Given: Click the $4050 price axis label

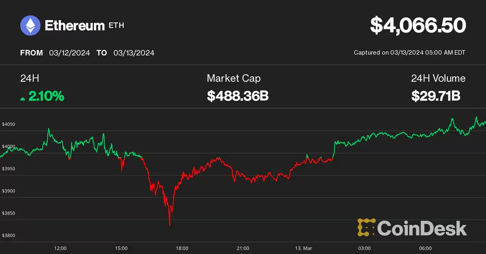Looking at the screenshot, I should coord(9,124).
